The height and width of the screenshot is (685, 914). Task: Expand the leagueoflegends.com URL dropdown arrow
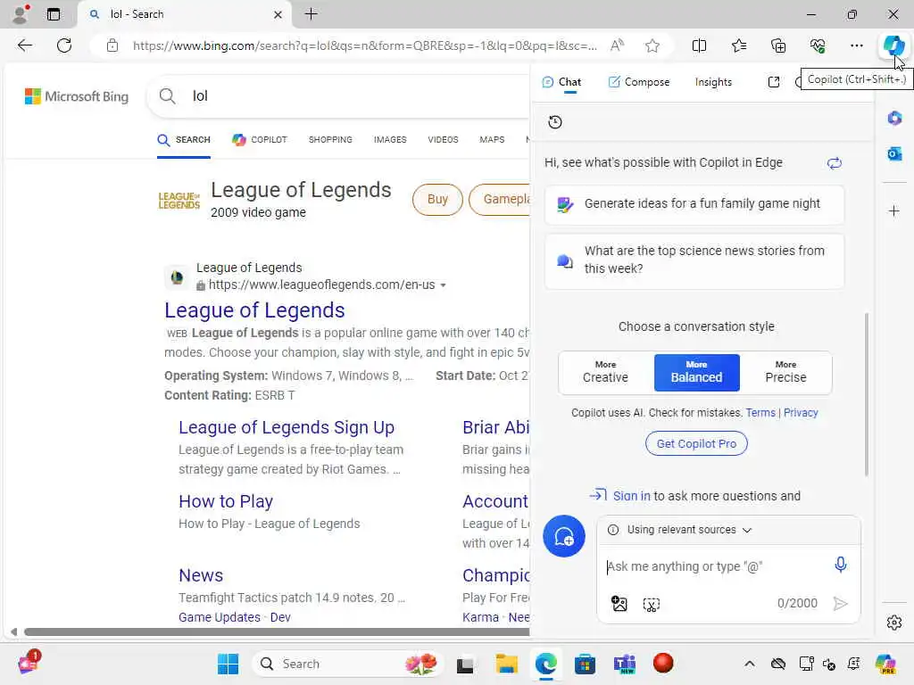click(443, 285)
